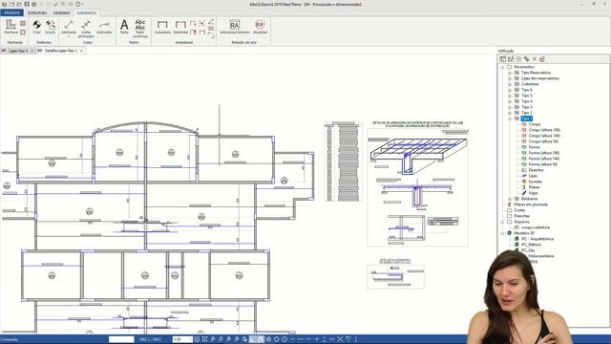Close the Lajes-Tipo 1 tab

tap(32, 51)
